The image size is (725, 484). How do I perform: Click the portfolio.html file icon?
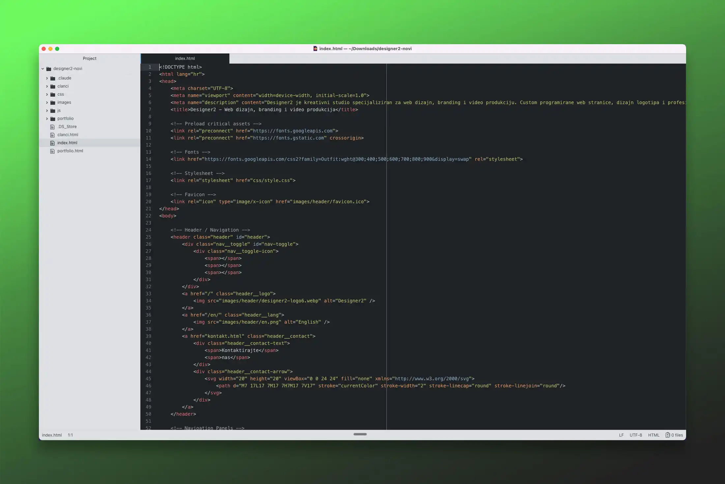tap(52, 151)
